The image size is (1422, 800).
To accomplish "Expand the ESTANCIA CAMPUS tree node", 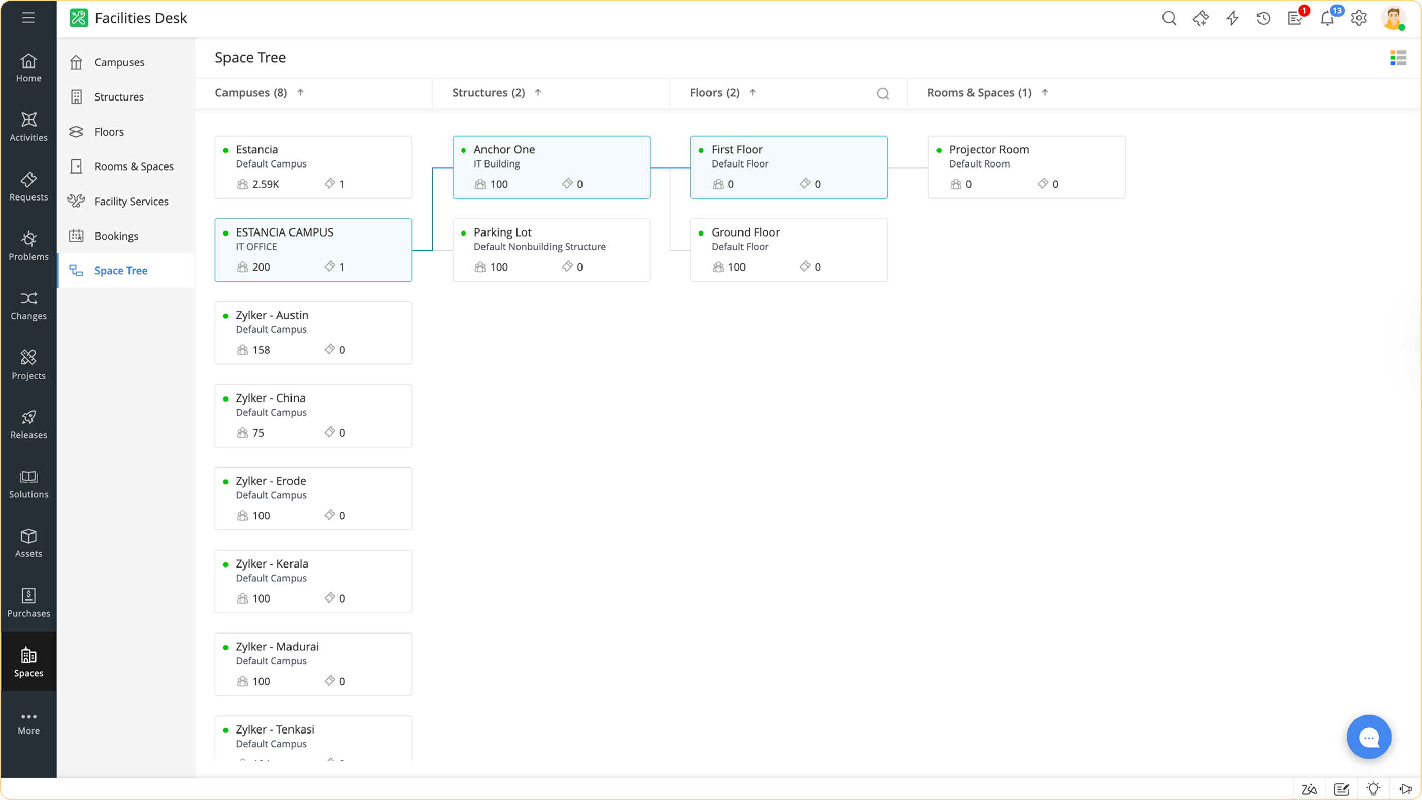I will [313, 249].
